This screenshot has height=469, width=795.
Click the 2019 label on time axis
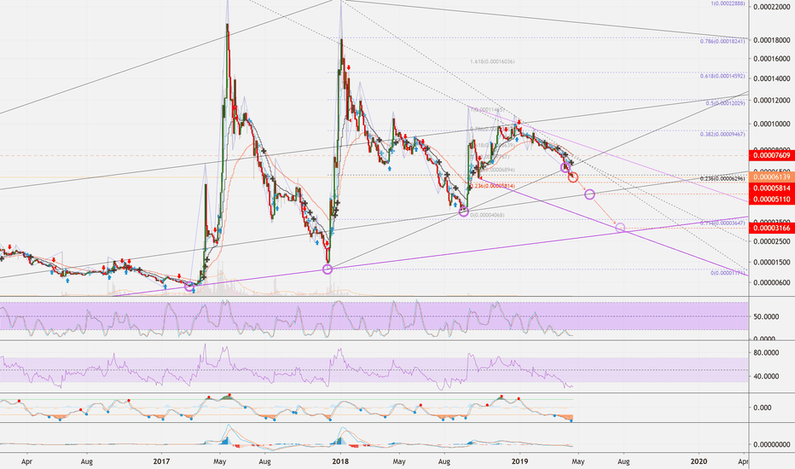pos(519,461)
